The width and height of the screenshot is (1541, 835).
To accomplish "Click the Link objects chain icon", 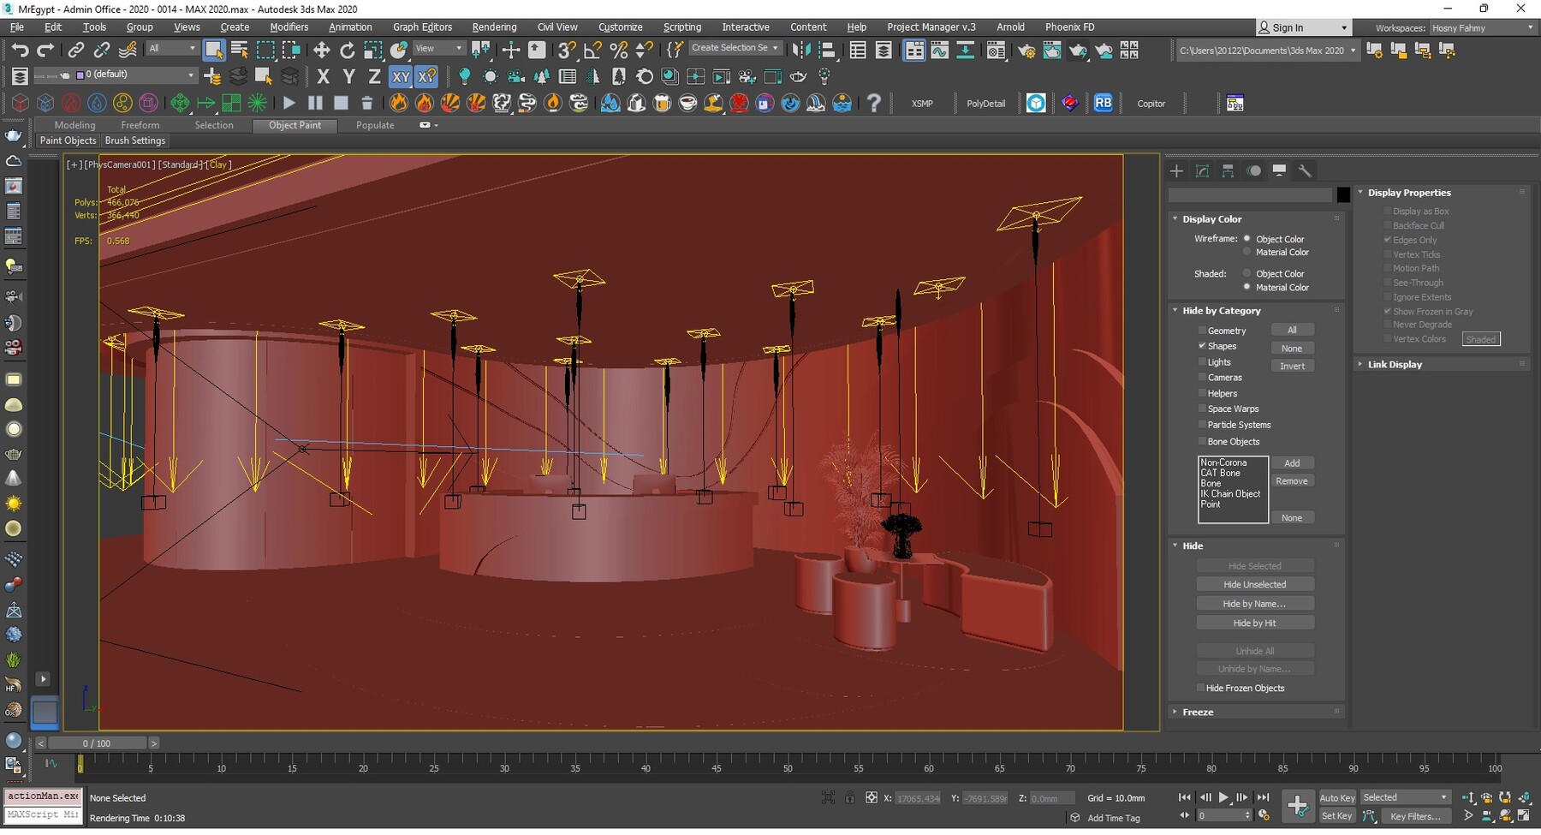I will [76, 51].
